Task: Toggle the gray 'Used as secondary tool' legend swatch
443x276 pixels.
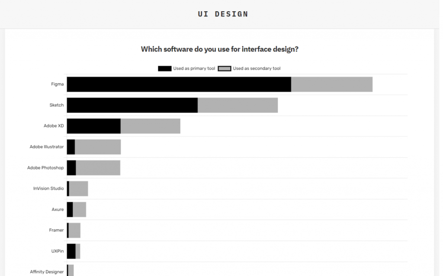Action: (225, 69)
